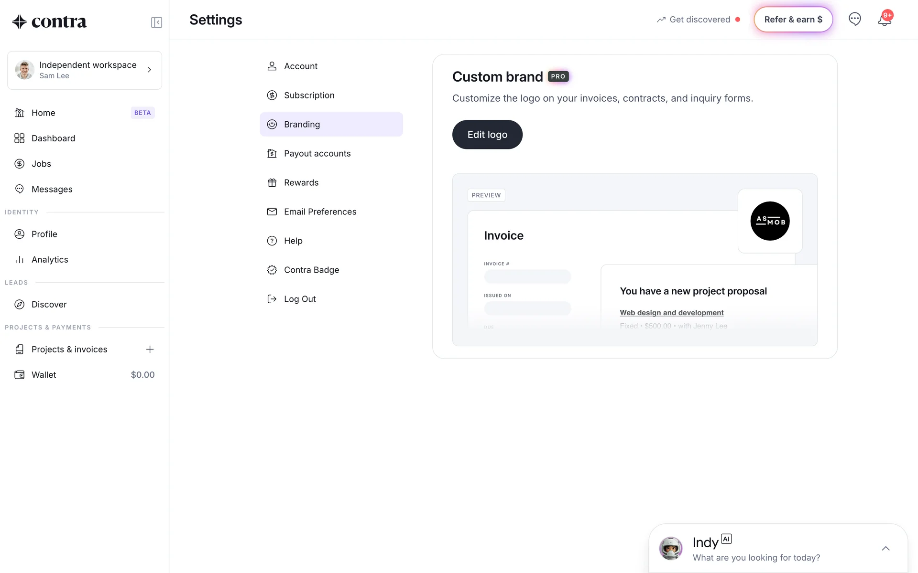Open Payout accounts settings

click(317, 154)
